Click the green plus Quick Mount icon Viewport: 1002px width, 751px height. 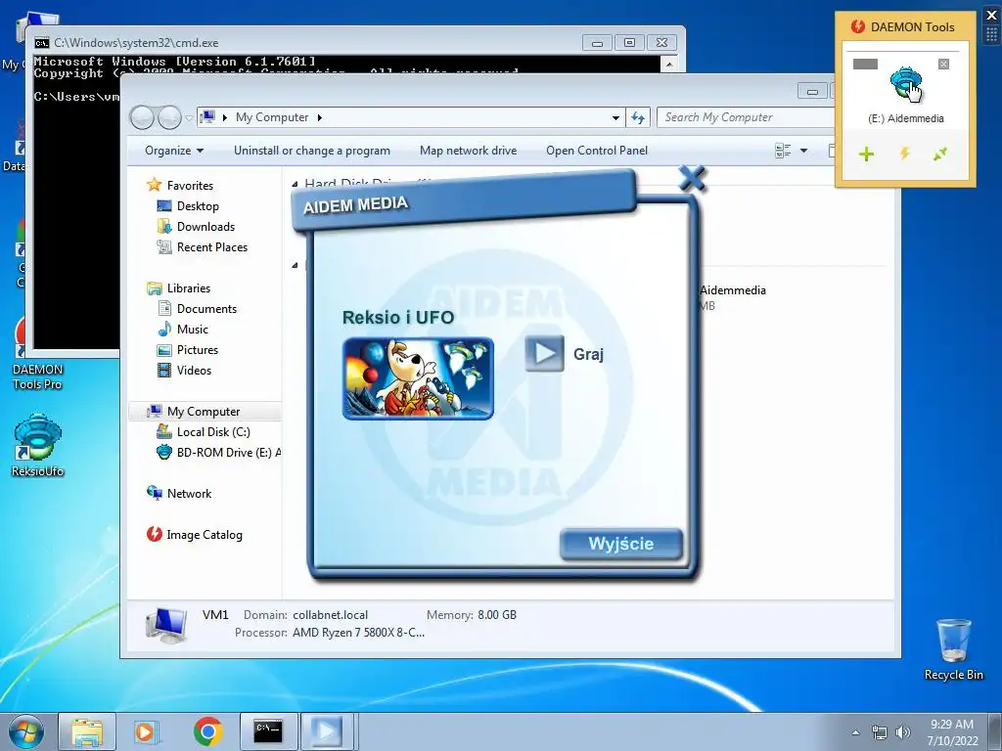[867, 154]
